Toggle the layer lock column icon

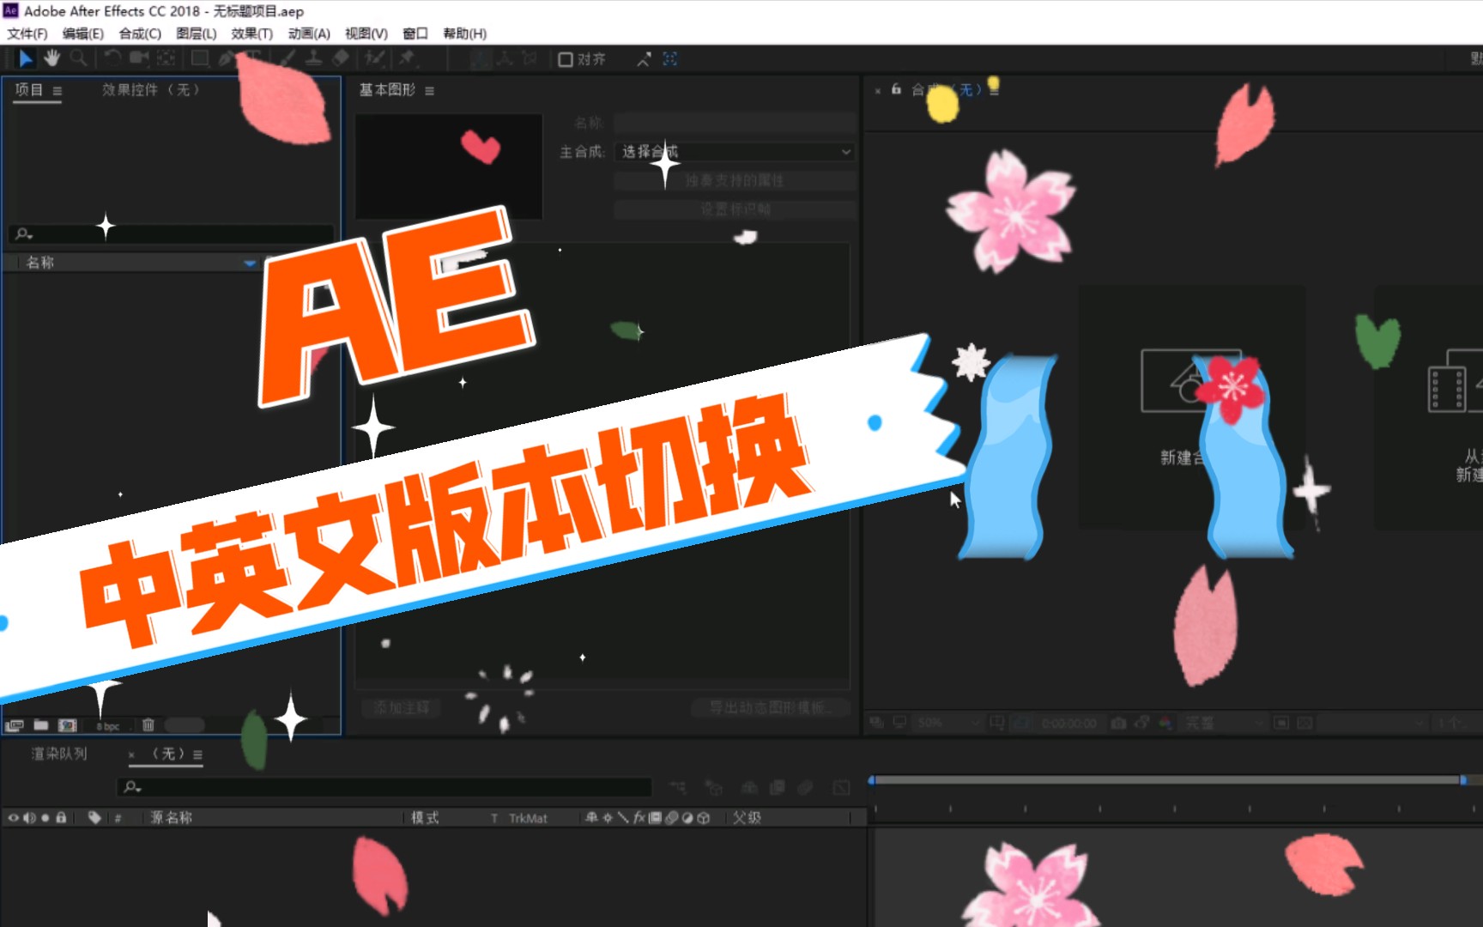[61, 817]
